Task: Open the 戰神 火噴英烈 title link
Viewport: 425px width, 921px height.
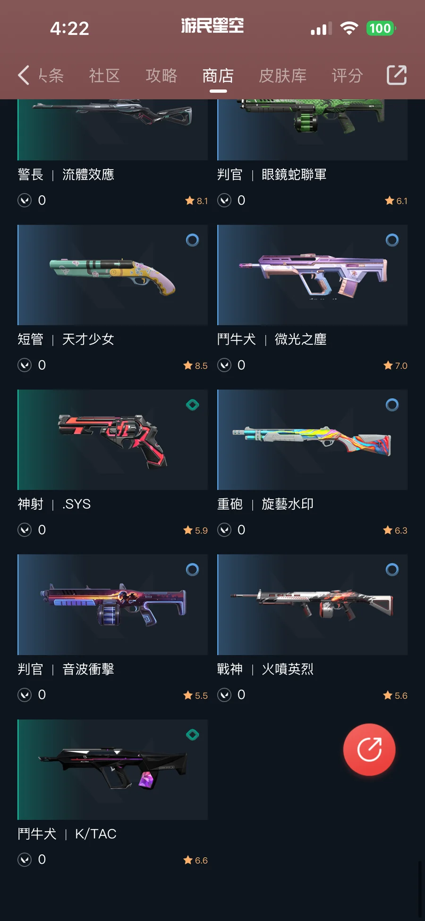Action: (x=265, y=669)
